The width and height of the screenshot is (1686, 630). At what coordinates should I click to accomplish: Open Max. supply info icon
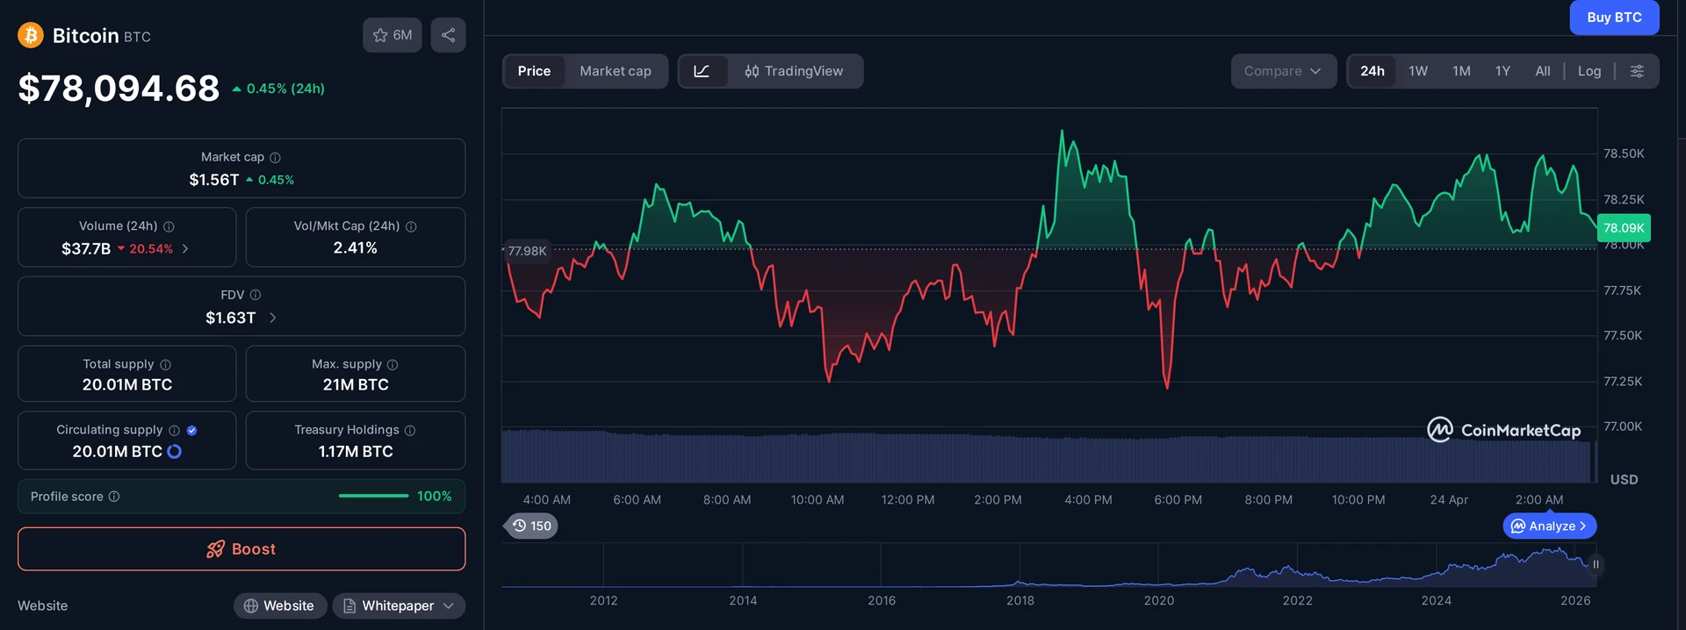click(x=393, y=364)
